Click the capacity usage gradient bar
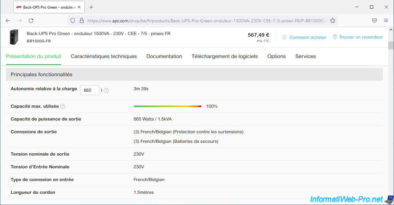Viewport: 394px width, 205px height. point(168,106)
